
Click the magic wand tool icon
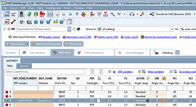[112, 14]
